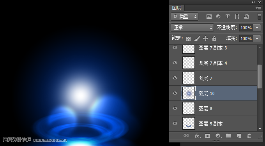This screenshot has width=265, height=146.
Task: Lock layer position move icon
Action: 205,39
